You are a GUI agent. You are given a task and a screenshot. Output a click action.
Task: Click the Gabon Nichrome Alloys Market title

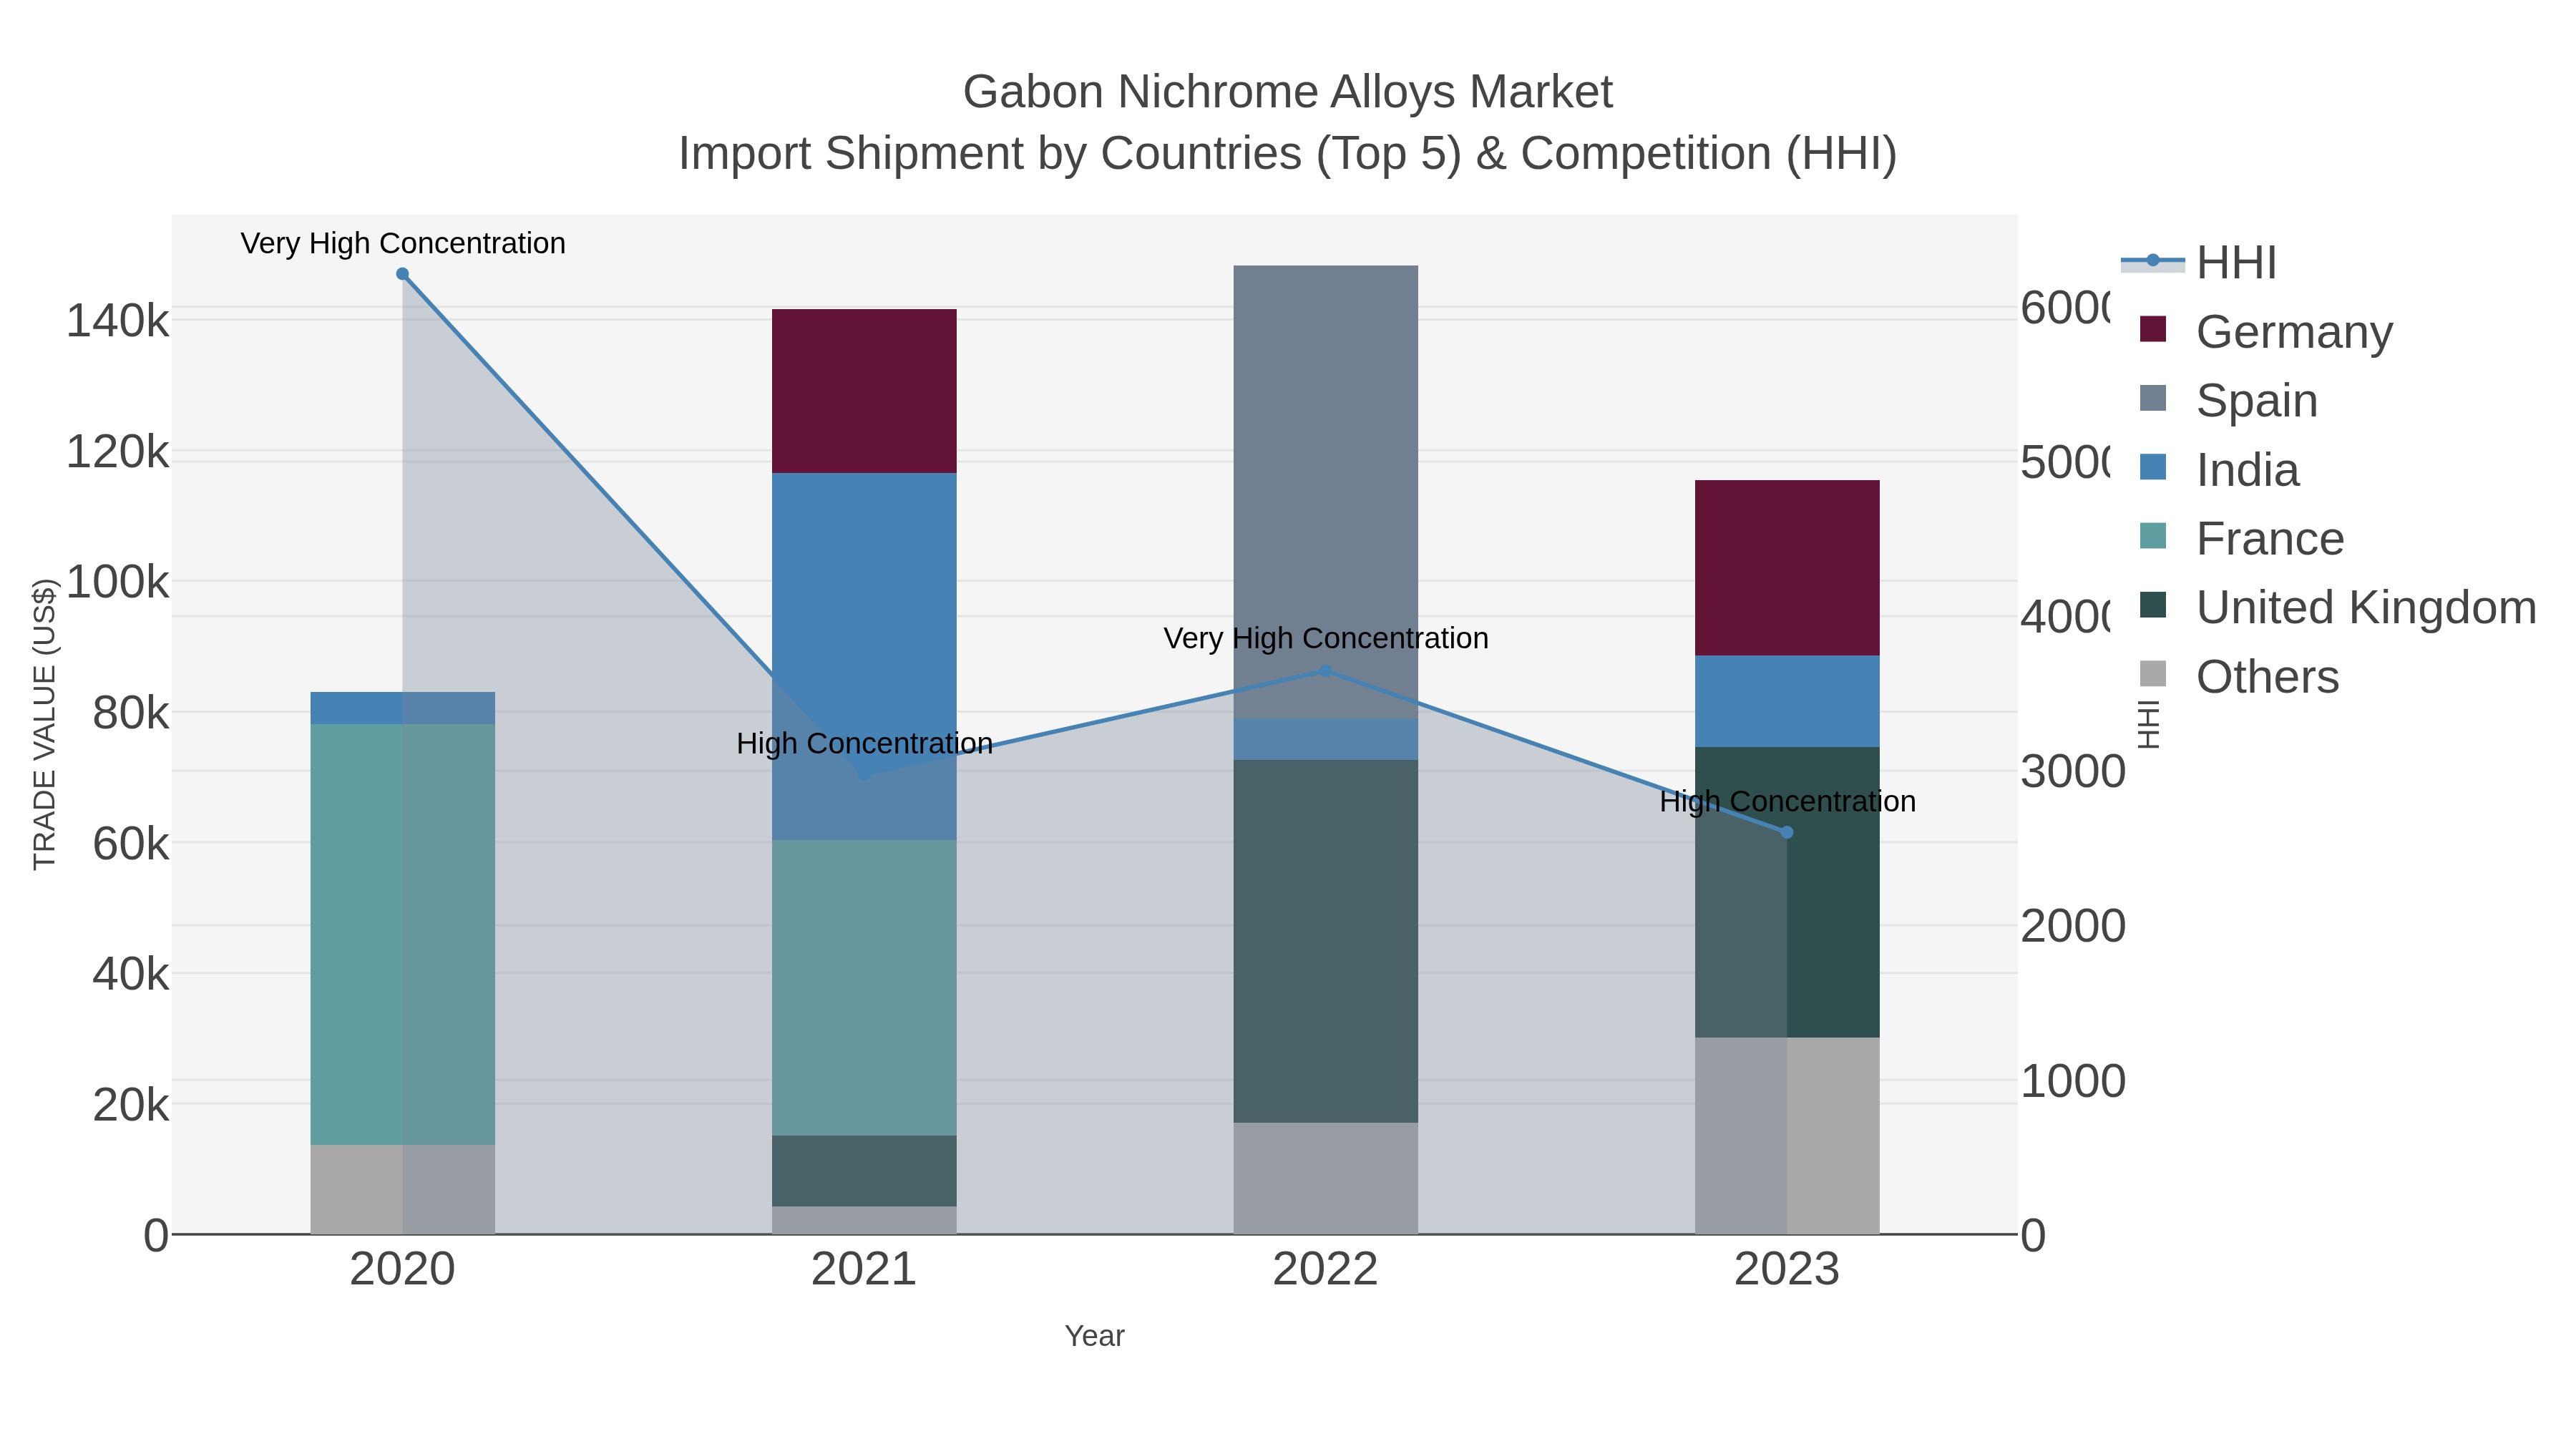pos(1287,92)
